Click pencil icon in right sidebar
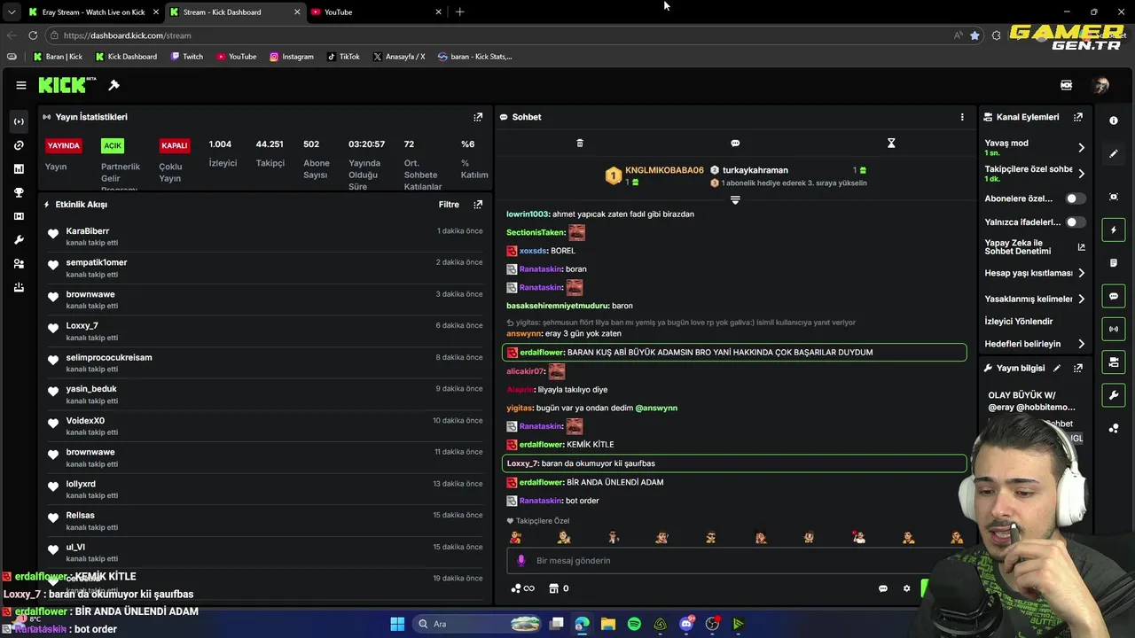Screen dimensions: 1135x638 tap(1114, 153)
